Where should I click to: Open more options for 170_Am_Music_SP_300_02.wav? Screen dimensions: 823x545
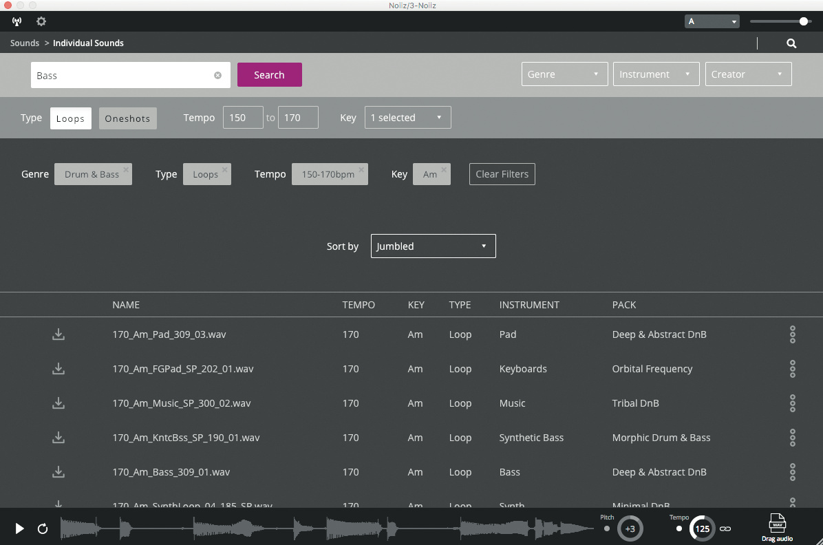[x=792, y=403]
